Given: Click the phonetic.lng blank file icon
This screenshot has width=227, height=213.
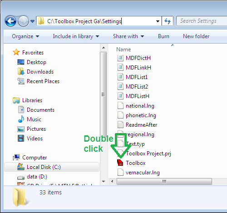Looking at the screenshot, I should (x=120, y=115).
